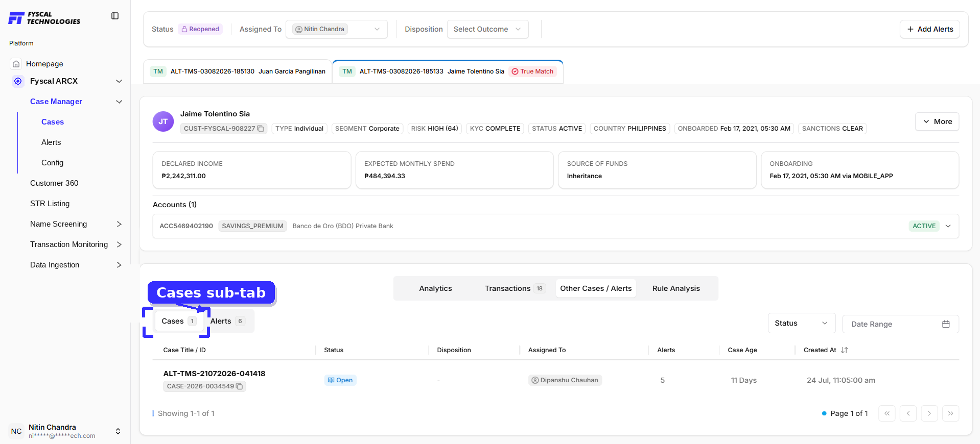Expand Data Ingestion submenu arrow
Image resolution: width=980 pixels, height=444 pixels.
[119, 265]
